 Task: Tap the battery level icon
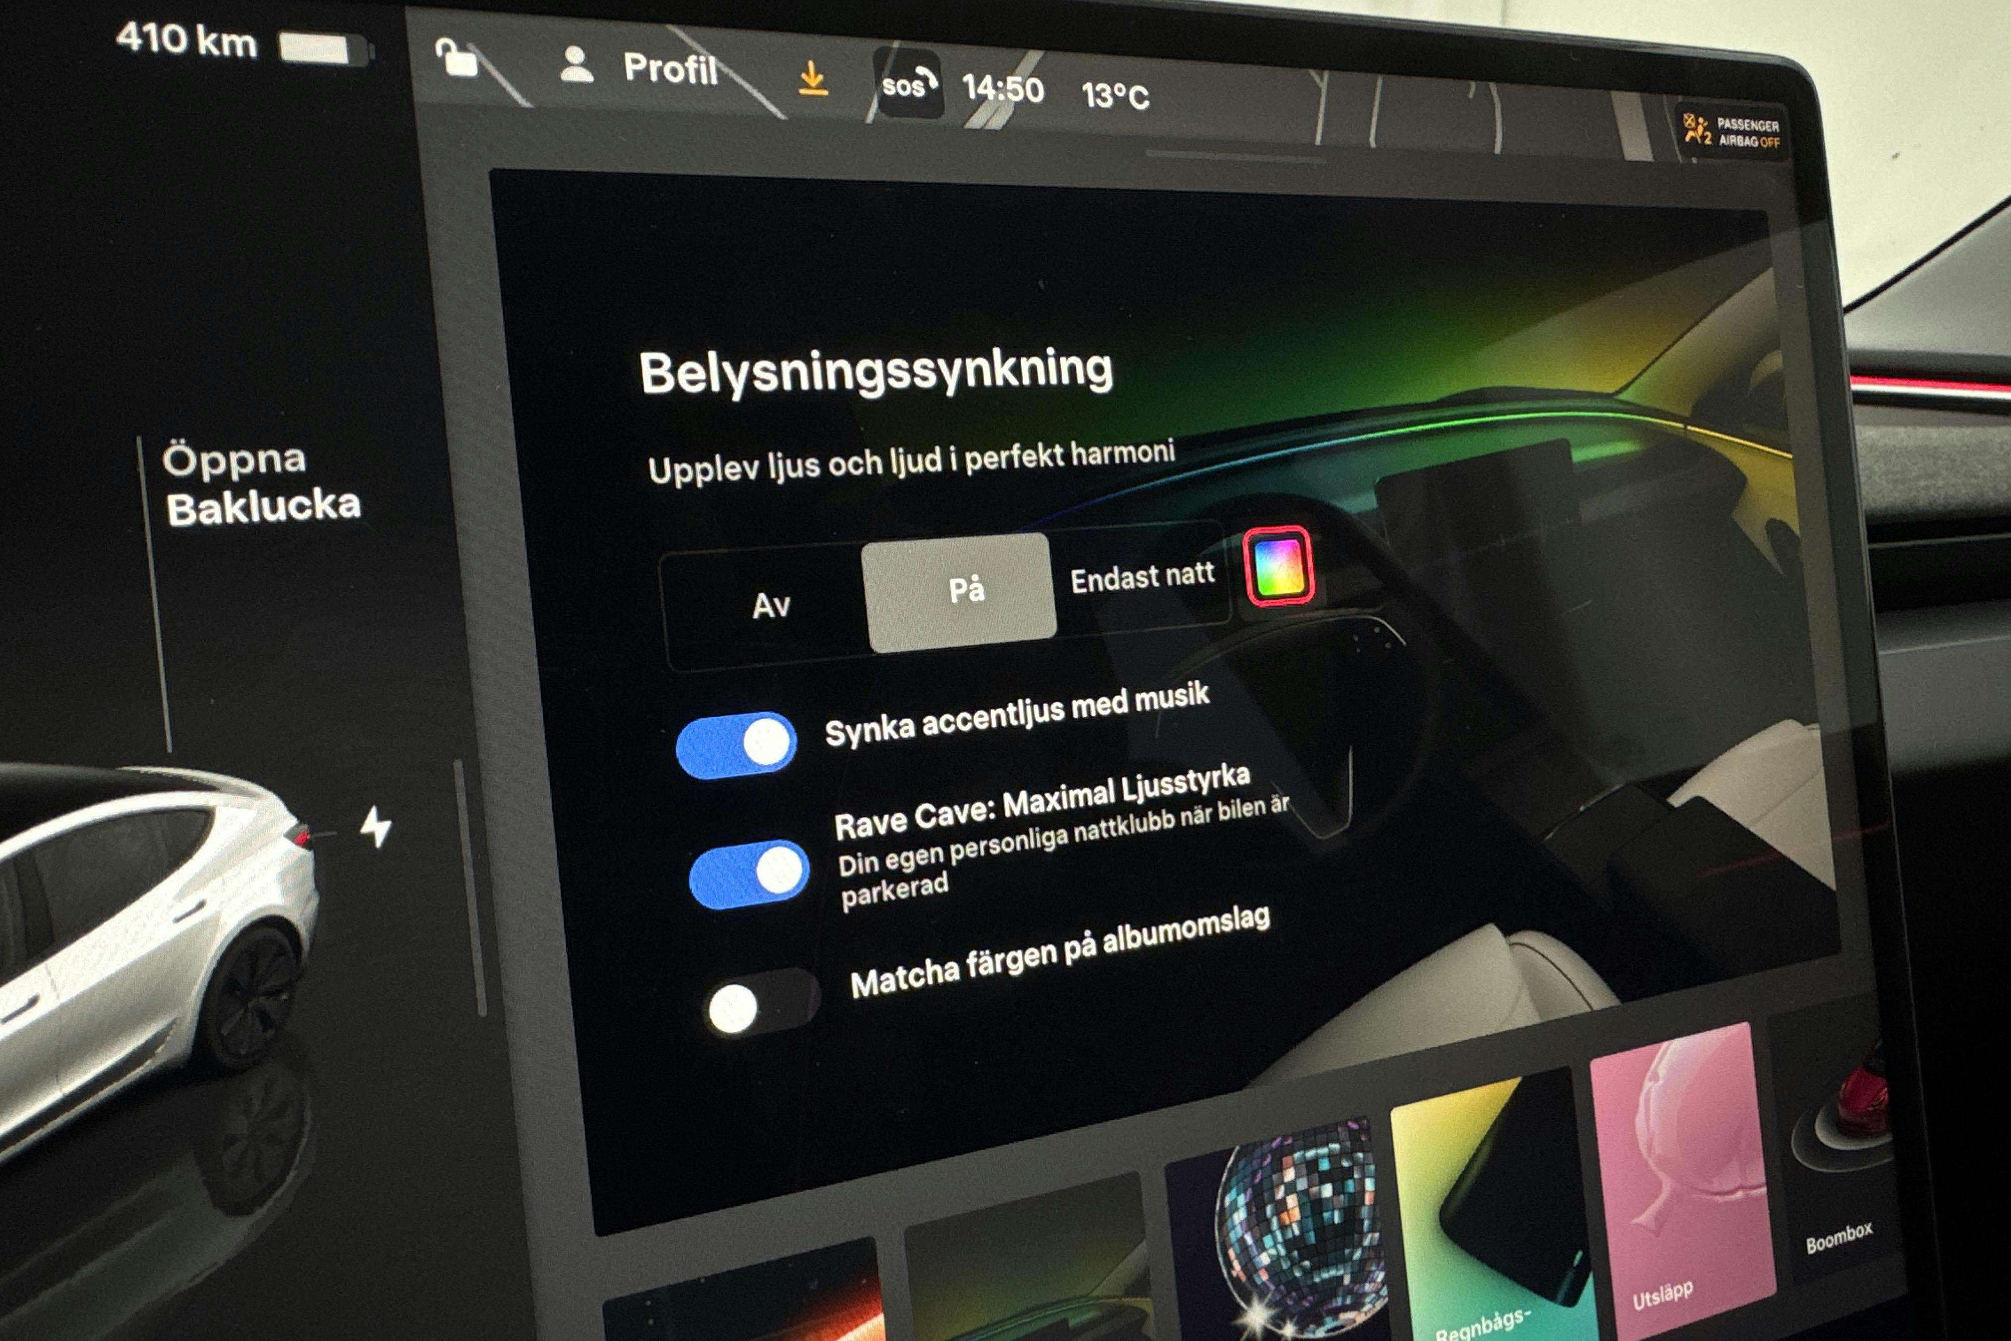(x=326, y=49)
